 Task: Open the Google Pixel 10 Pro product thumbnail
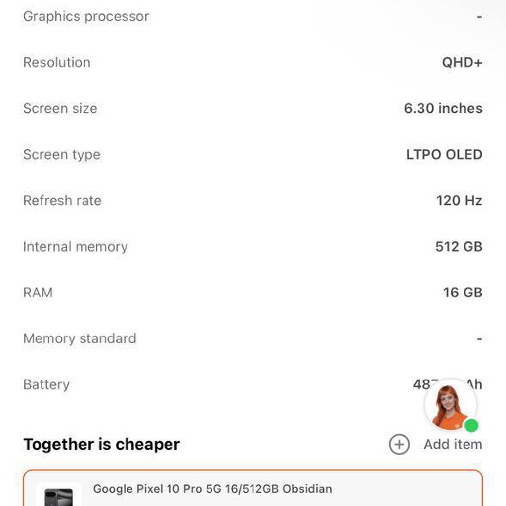point(58,495)
